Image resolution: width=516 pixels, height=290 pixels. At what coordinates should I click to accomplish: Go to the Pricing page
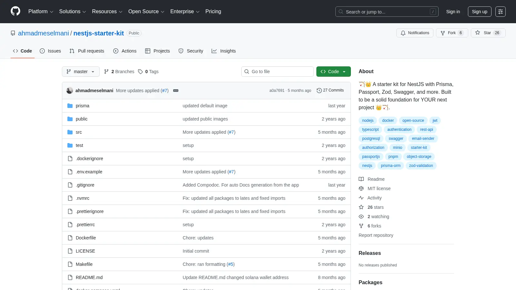click(213, 12)
